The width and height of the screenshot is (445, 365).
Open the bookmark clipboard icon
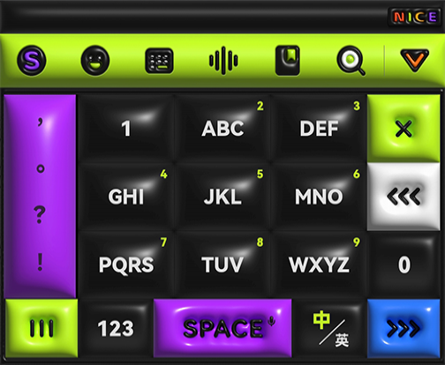point(288,60)
